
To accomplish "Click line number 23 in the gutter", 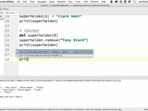I will [7, 35].
